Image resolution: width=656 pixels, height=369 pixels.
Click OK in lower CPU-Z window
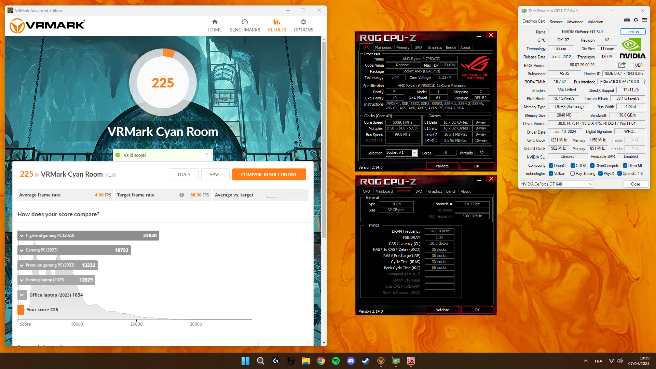(477, 310)
